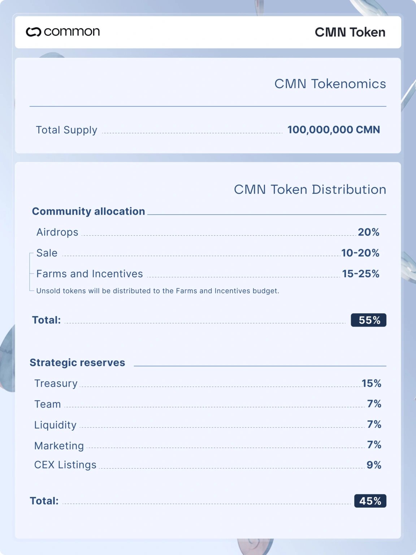Click the CMN Token header title
The width and height of the screenshot is (416, 555).
coord(350,32)
